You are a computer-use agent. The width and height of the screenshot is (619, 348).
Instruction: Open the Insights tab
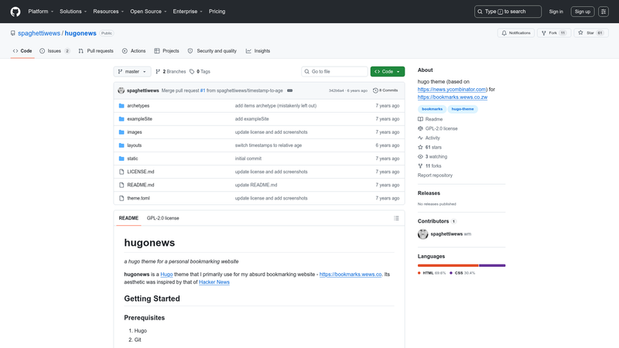[258, 51]
